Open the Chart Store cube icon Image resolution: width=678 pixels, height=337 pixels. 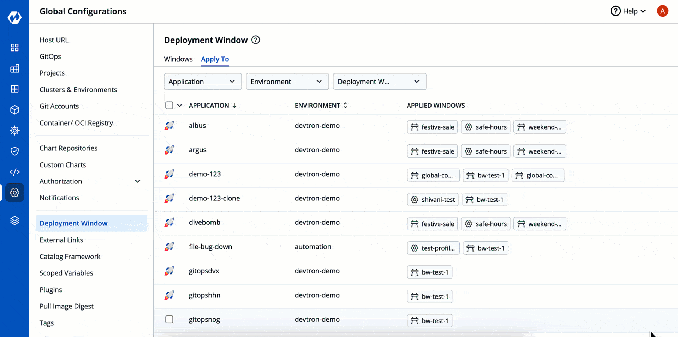[x=14, y=109]
